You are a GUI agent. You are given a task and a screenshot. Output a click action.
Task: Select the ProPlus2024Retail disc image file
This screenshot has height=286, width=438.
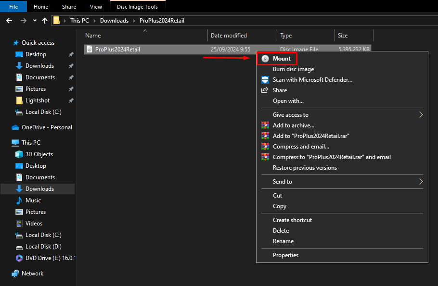coord(117,50)
